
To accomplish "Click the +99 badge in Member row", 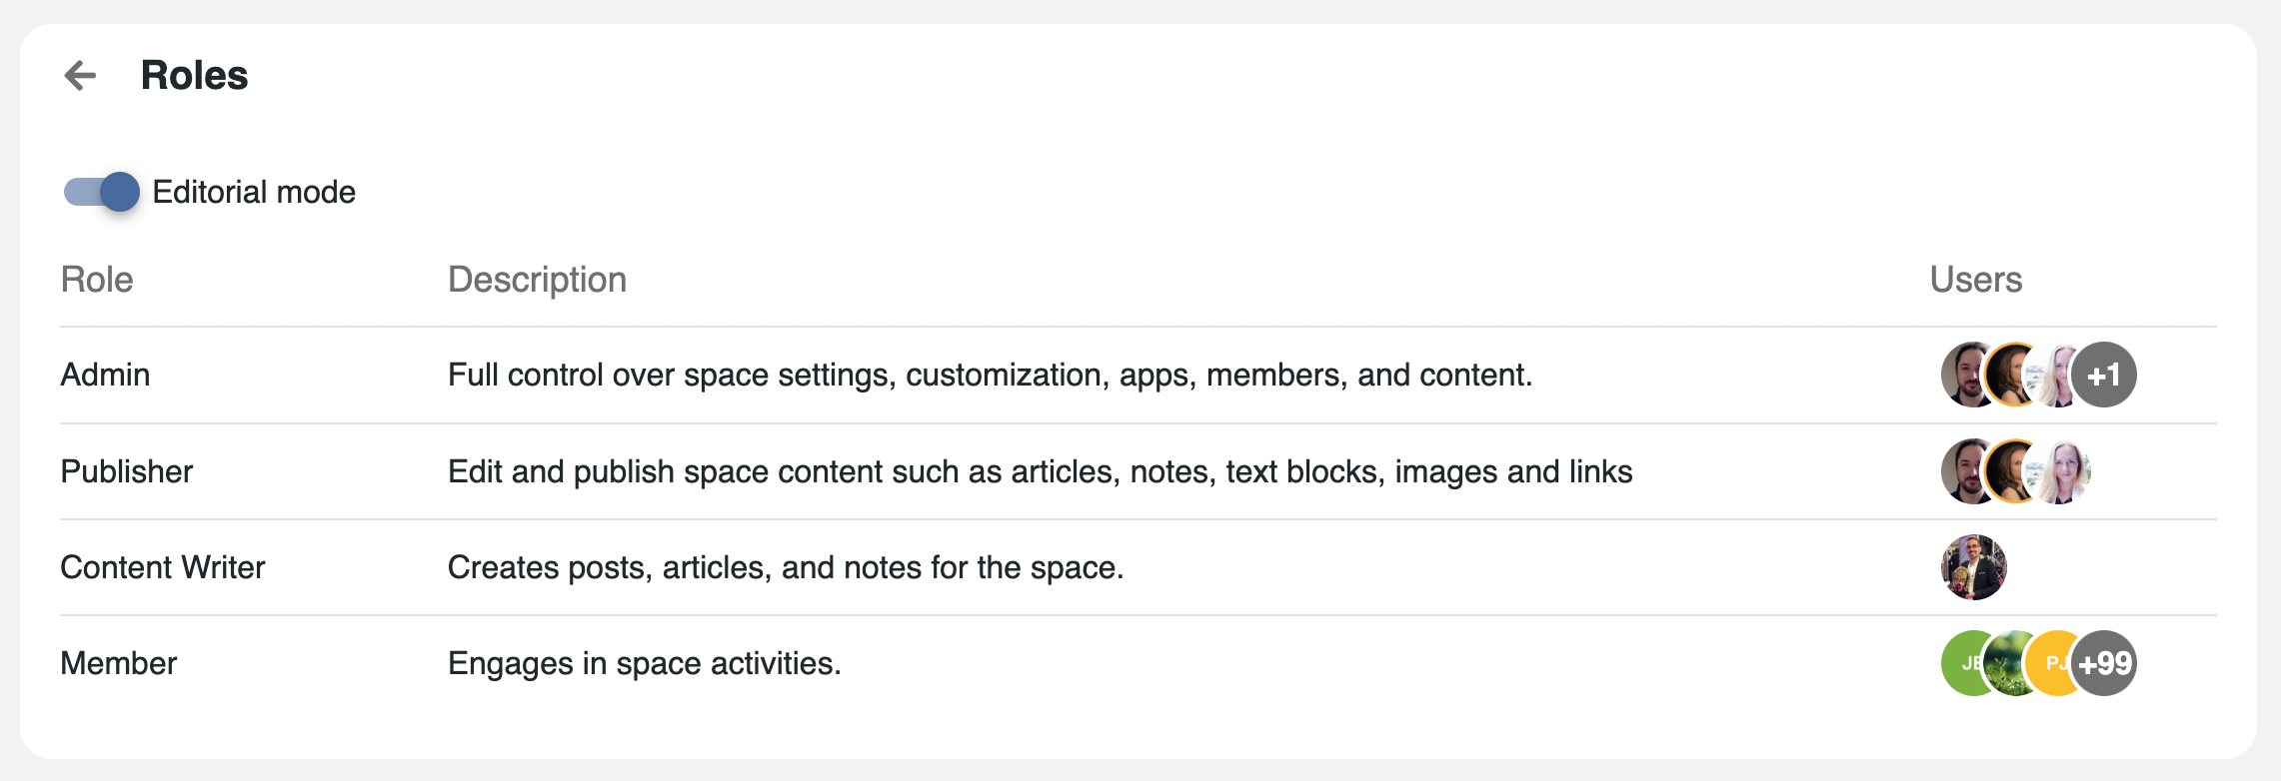I will 2105,663.
